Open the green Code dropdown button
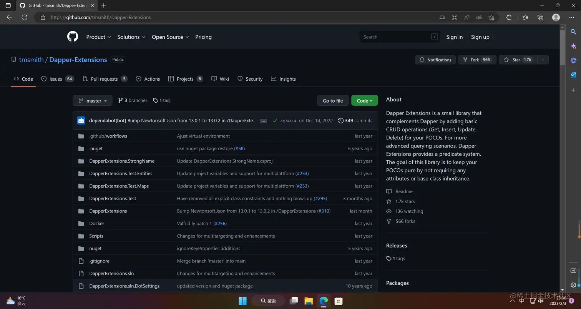 click(x=364, y=101)
